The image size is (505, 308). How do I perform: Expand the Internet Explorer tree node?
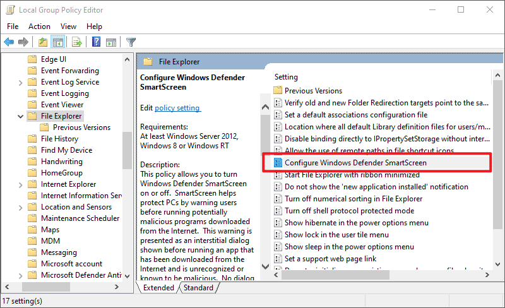pos(21,184)
